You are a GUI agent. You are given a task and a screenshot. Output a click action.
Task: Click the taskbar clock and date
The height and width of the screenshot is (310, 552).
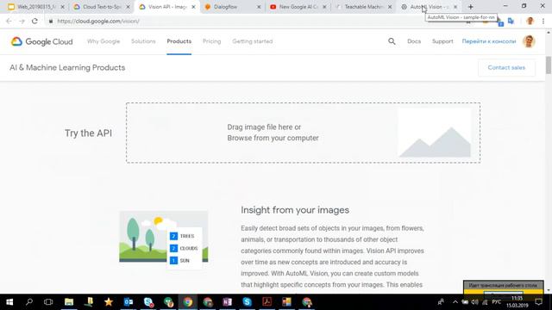pyautogui.click(x=517, y=302)
